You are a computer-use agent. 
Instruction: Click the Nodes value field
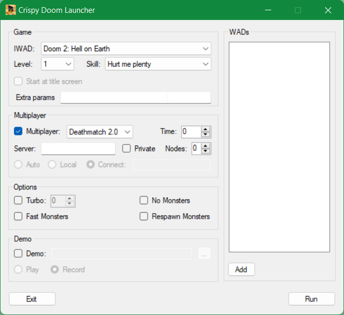point(196,149)
